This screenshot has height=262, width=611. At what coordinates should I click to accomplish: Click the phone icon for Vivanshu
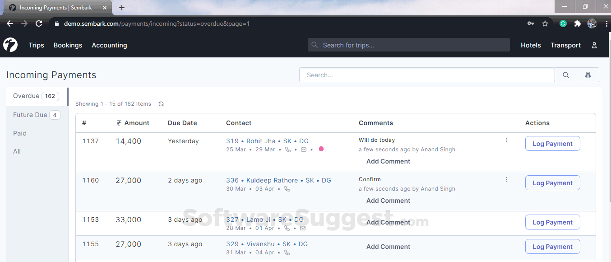[x=287, y=253]
